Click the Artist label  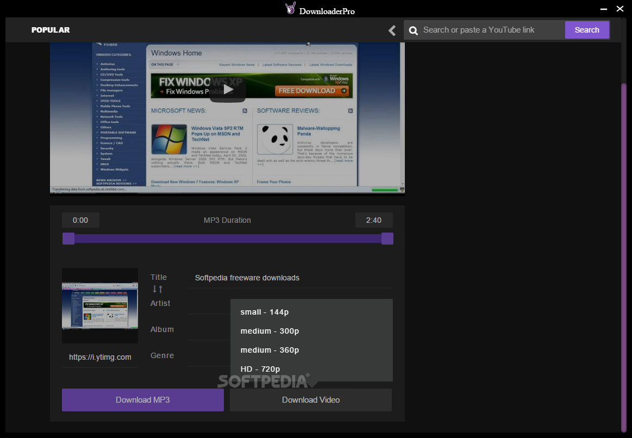pos(160,303)
